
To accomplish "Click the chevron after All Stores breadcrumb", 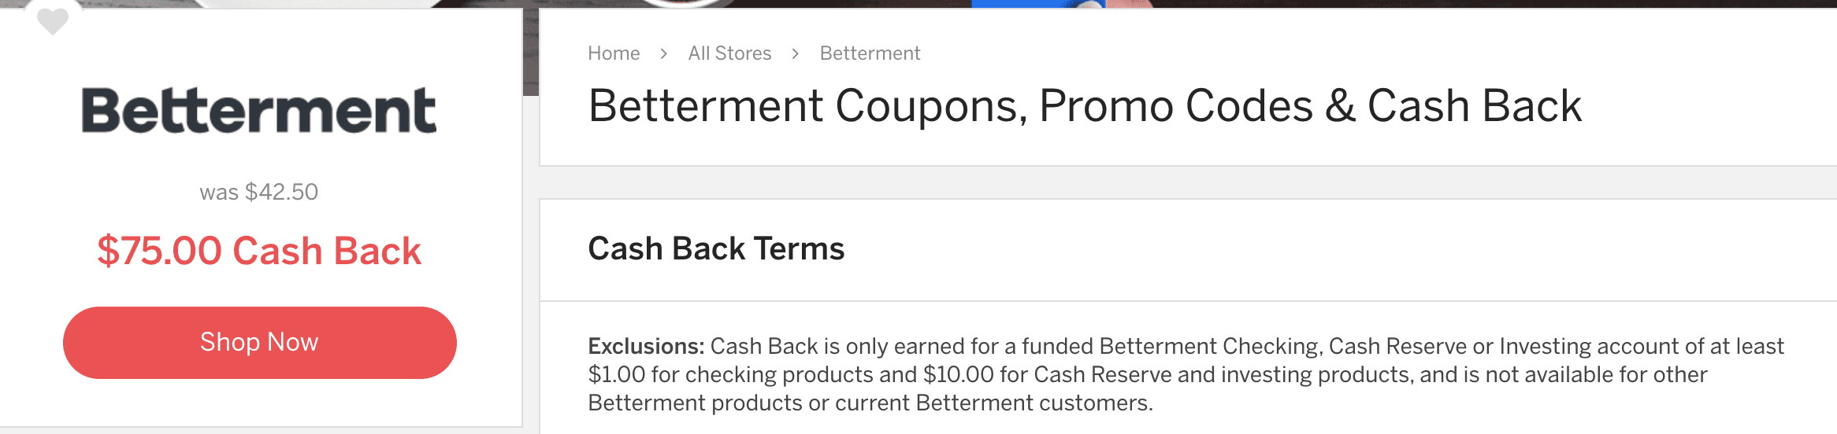I will point(796,53).
